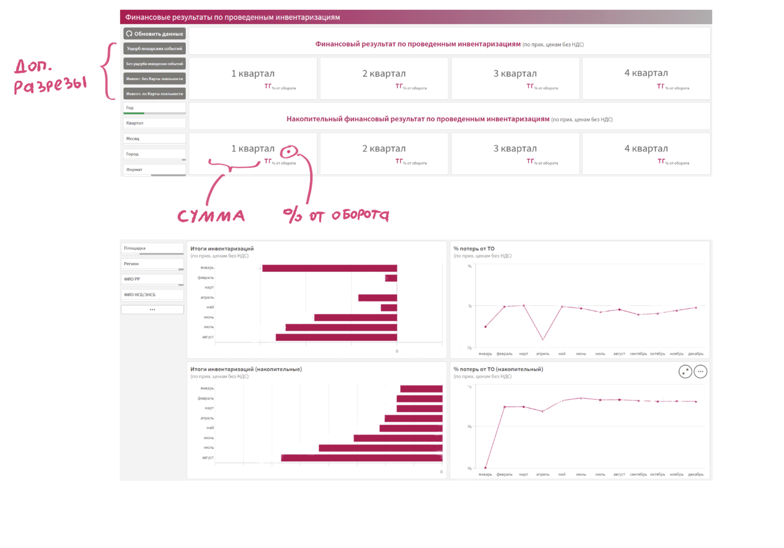
Task: Open the 'Квартал' filter pane
Action: (154, 123)
